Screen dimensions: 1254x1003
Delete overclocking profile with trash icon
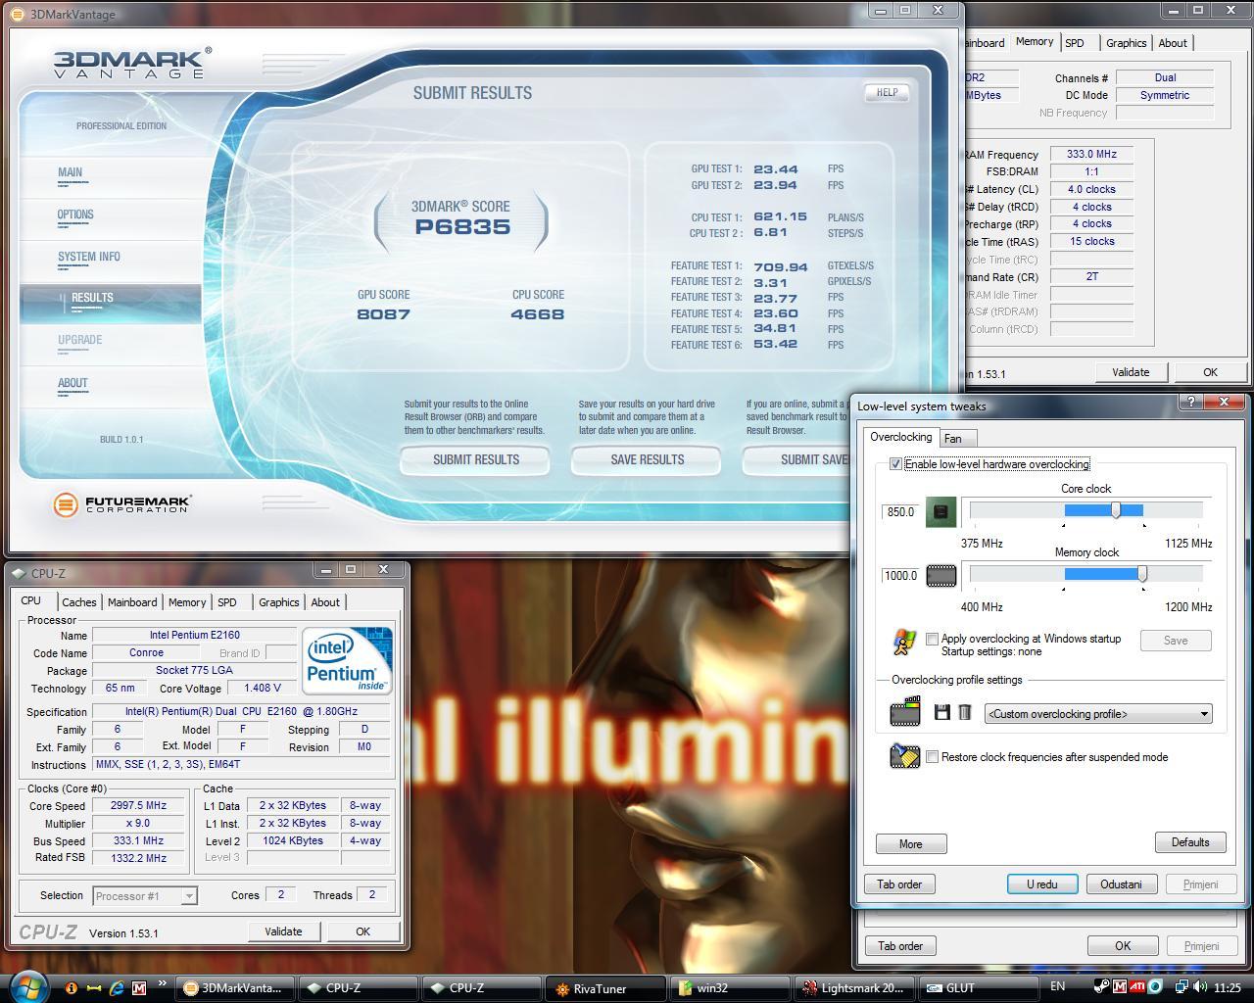click(964, 712)
